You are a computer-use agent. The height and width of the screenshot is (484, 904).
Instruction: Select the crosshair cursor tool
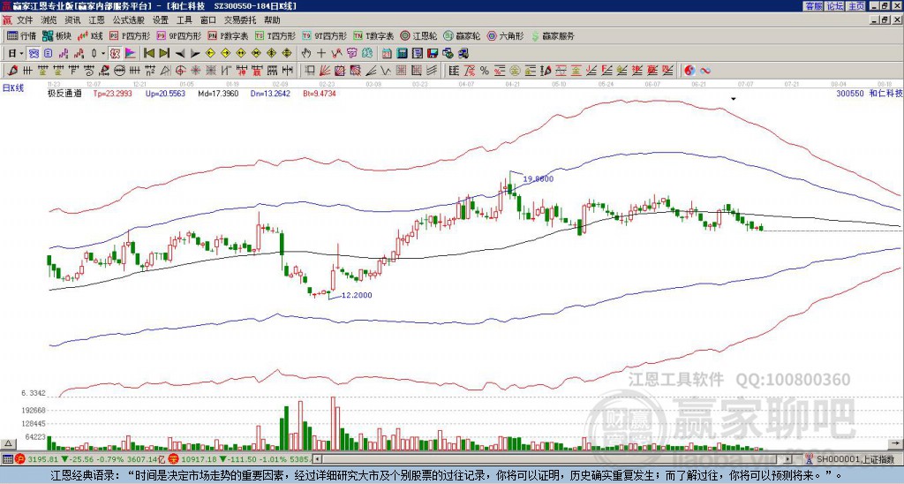point(321,54)
